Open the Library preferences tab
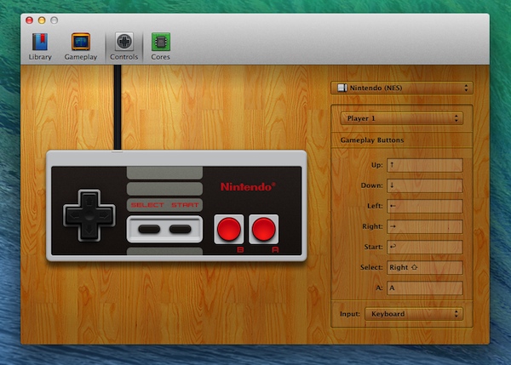Viewport: 511px width, 365px height. pos(40,47)
